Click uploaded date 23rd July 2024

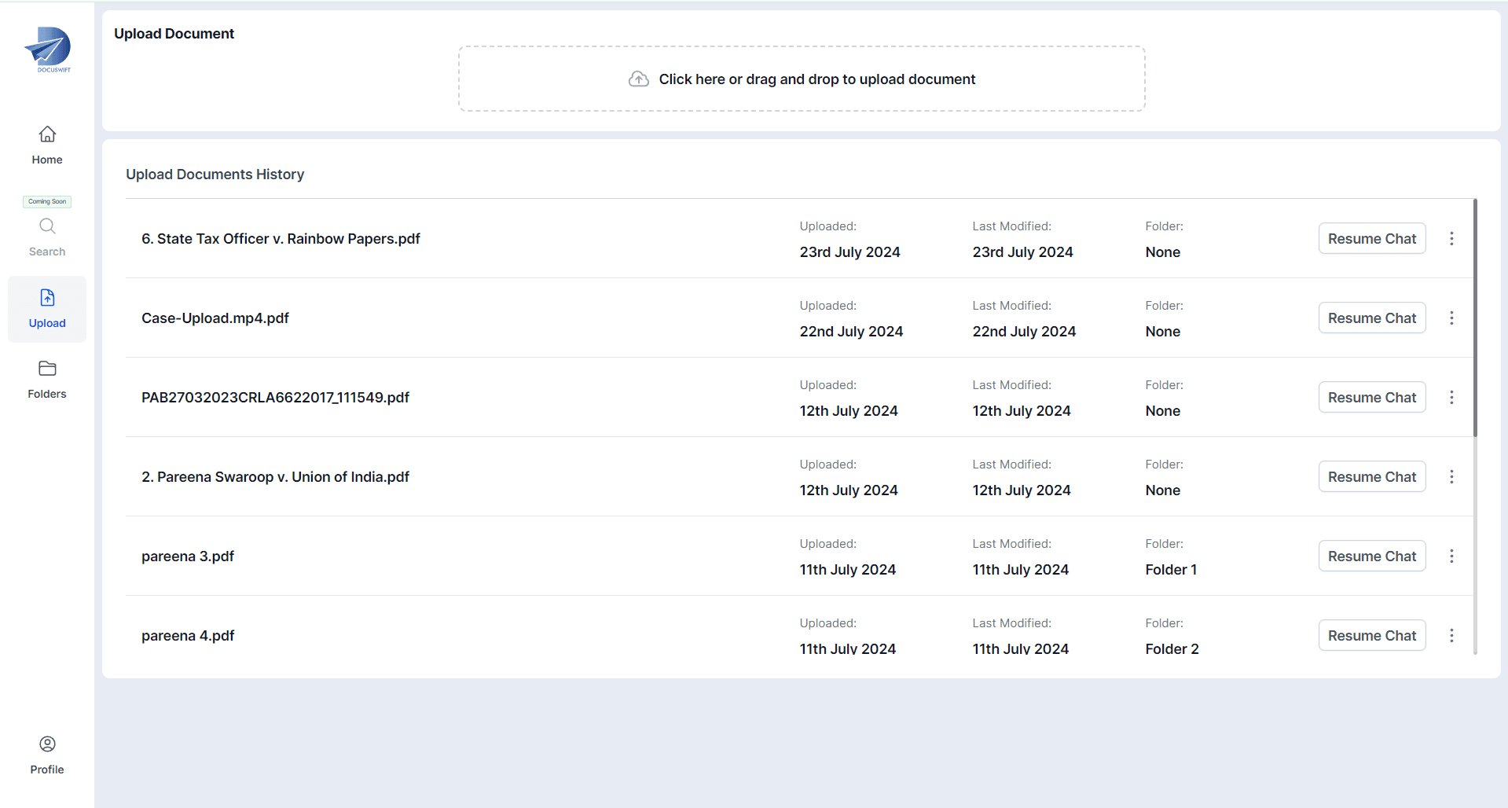point(849,252)
